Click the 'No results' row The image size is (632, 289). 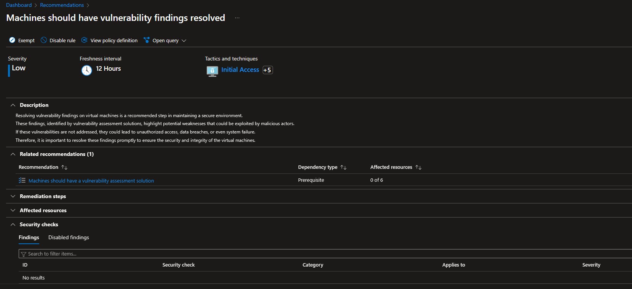(325, 278)
